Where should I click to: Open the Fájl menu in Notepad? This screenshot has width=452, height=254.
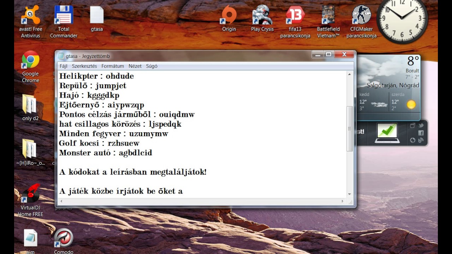coord(63,66)
